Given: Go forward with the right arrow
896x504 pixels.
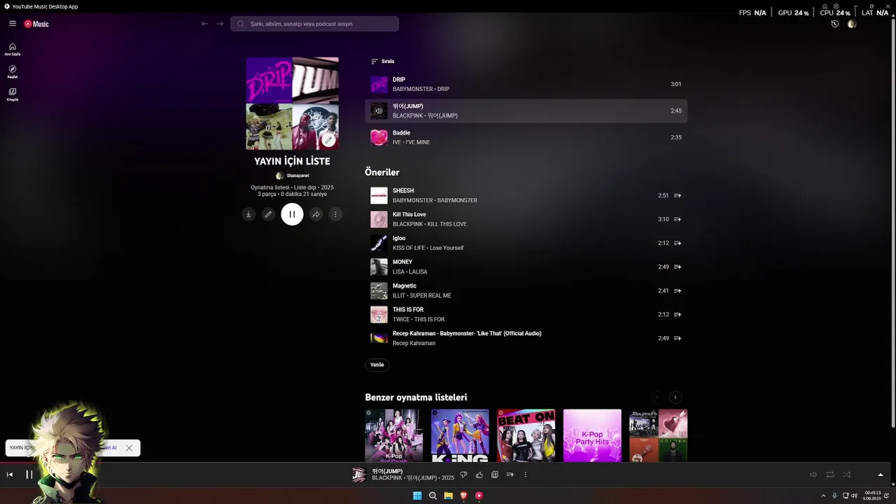Looking at the screenshot, I should coord(220,24).
